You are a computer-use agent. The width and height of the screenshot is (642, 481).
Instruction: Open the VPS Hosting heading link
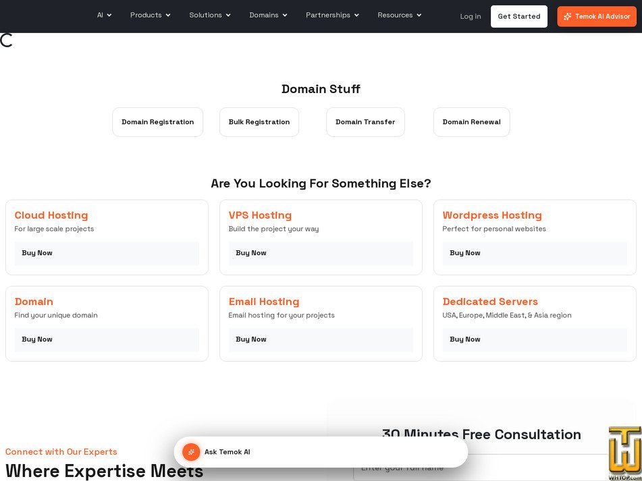pyautogui.click(x=260, y=215)
